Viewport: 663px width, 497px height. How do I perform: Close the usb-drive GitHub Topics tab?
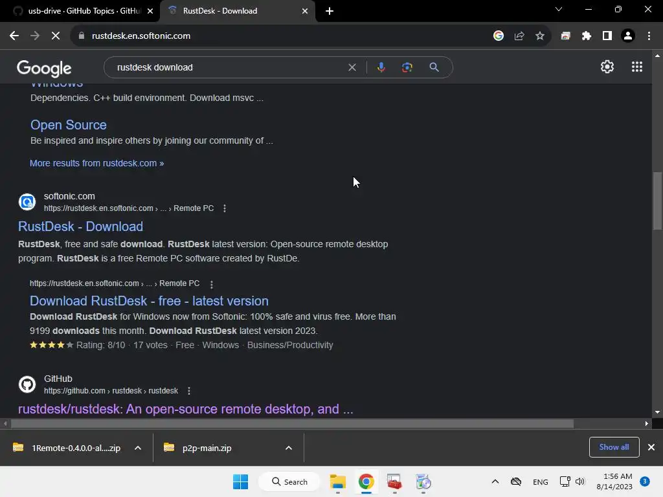[150, 11]
